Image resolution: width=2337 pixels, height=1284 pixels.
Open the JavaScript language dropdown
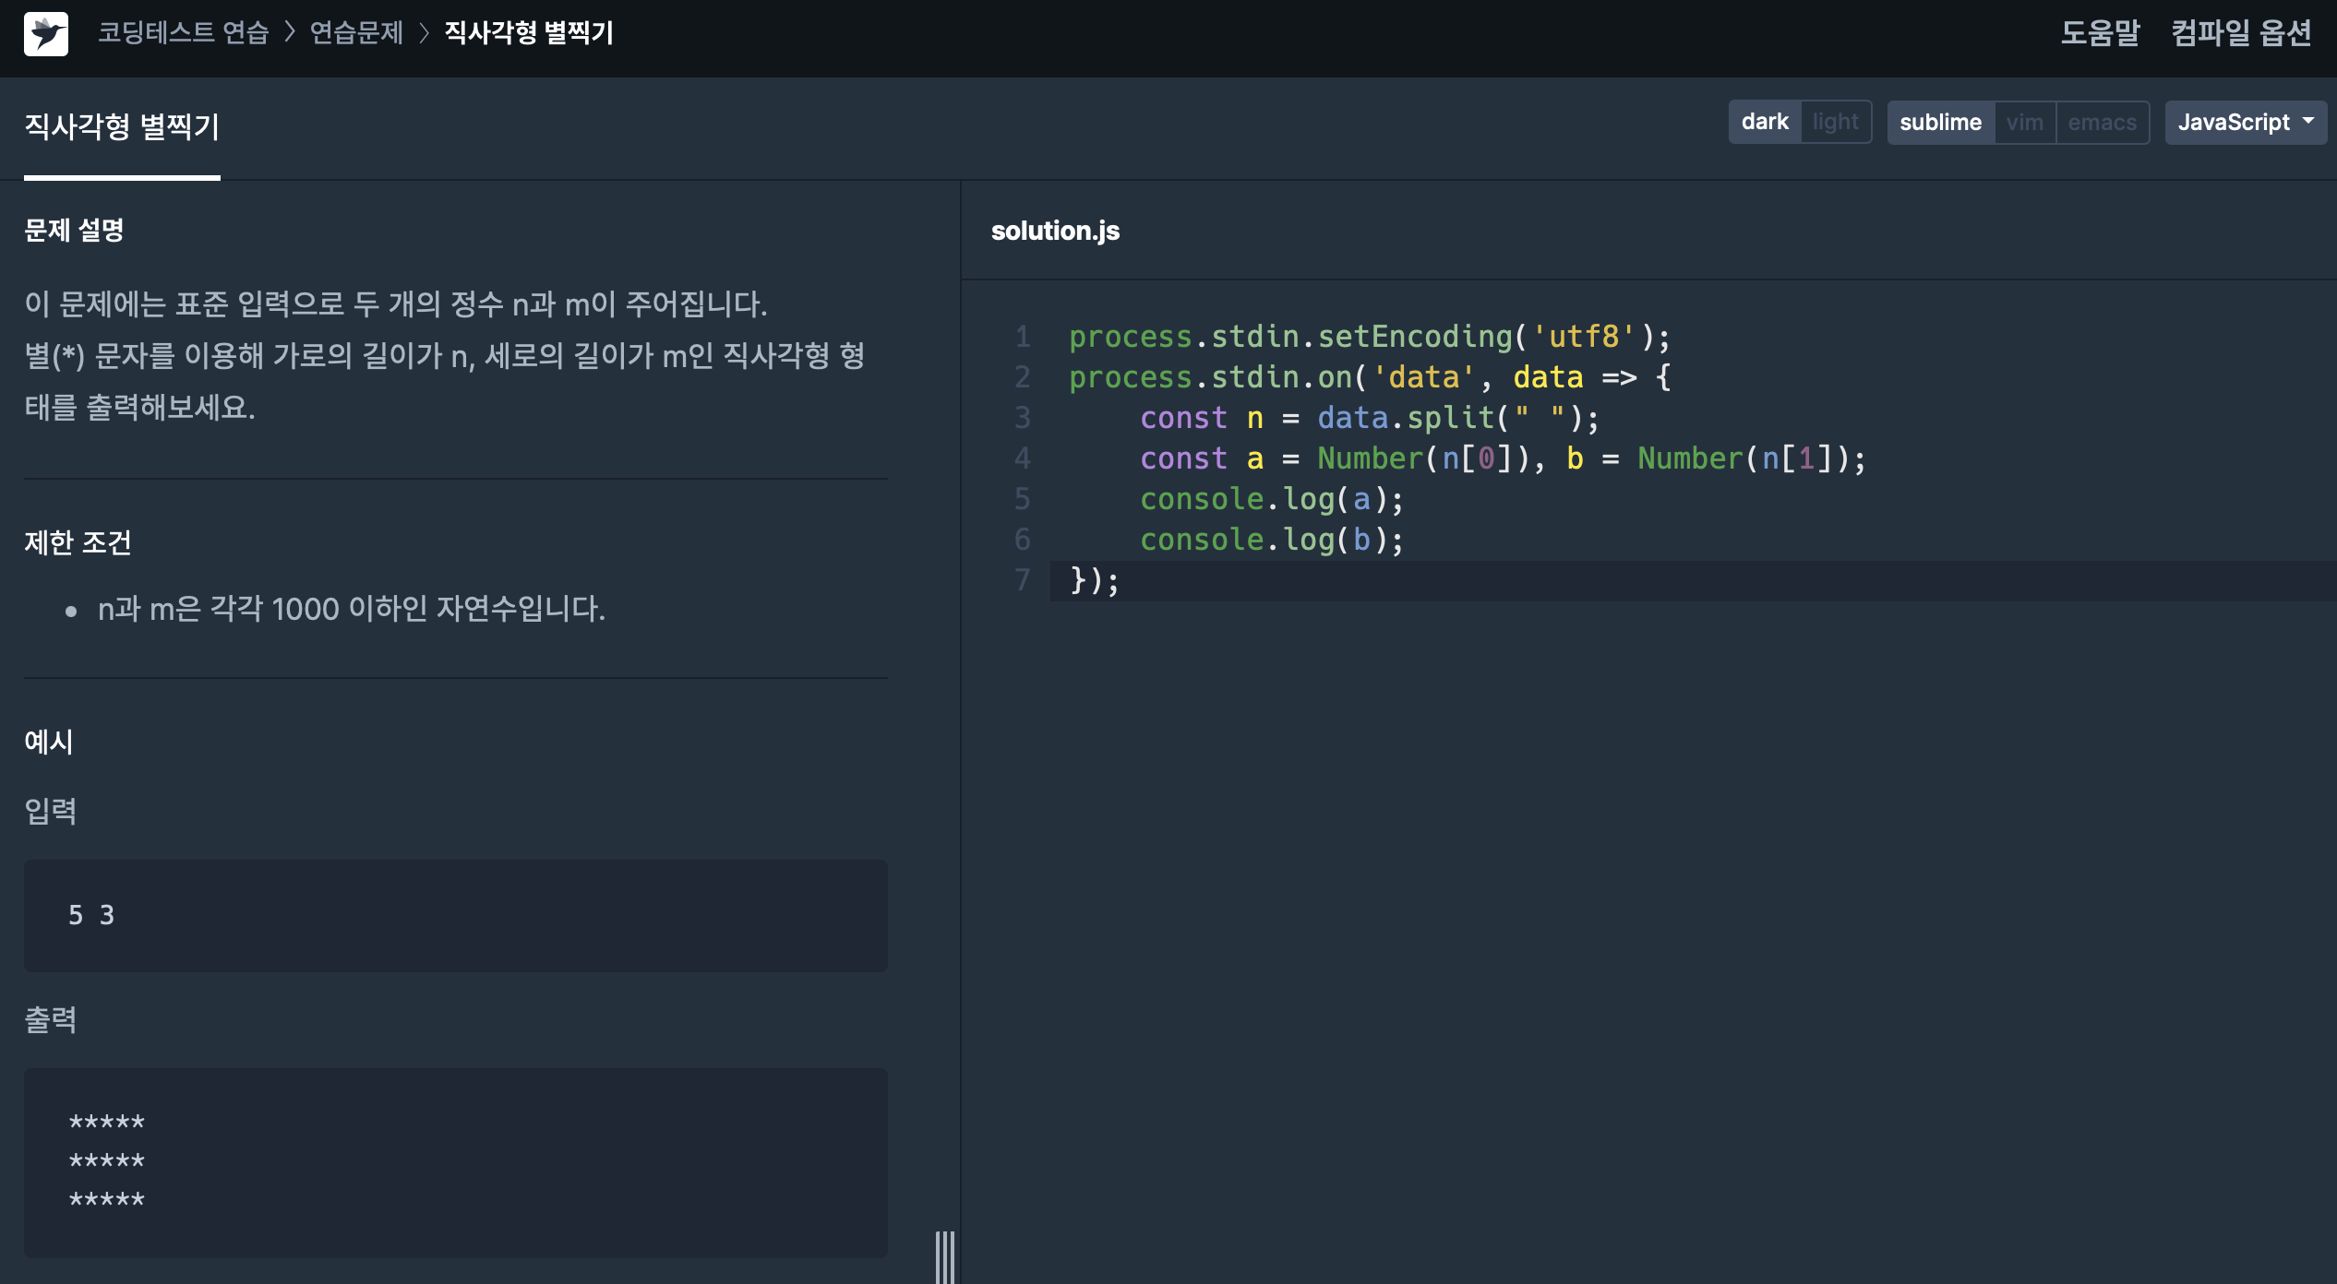pyautogui.click(x=2234, y=122)
